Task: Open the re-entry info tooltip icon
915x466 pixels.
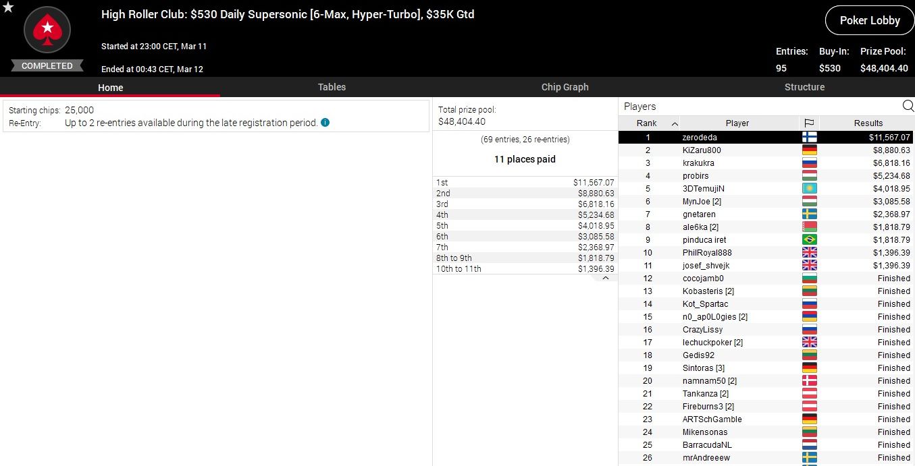Action: pyautogui.click(x=325, y=123)
